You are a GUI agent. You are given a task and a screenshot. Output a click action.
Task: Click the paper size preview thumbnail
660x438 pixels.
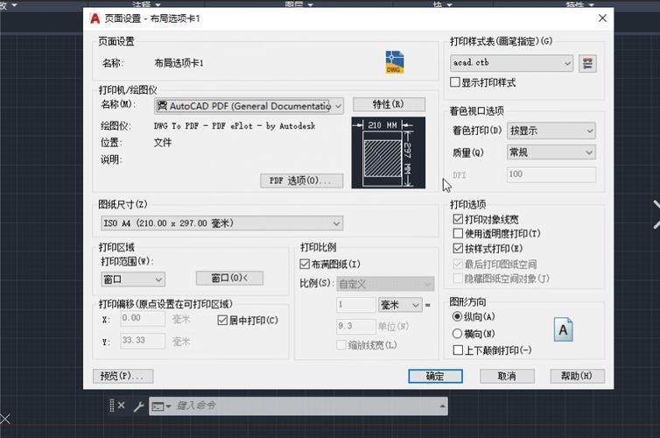pos(388,153)
